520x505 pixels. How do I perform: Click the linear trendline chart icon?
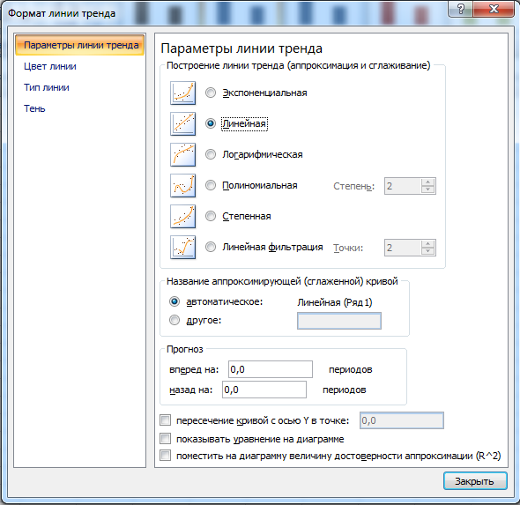click(182, 123)
